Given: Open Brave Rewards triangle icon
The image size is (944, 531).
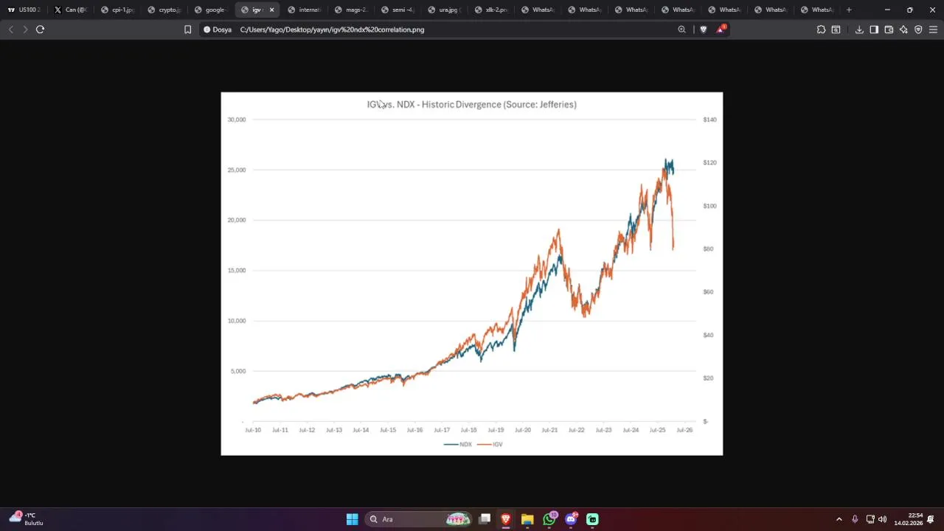Looking at the screenshot, I should [x=721, y=29].
